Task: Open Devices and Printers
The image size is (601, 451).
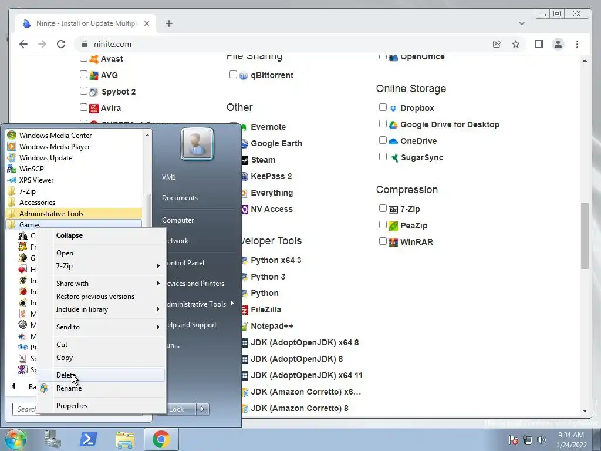Action: click(195, 284)
